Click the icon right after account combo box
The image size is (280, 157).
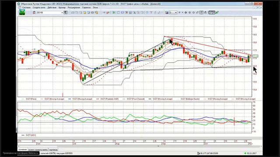(66, 13)
